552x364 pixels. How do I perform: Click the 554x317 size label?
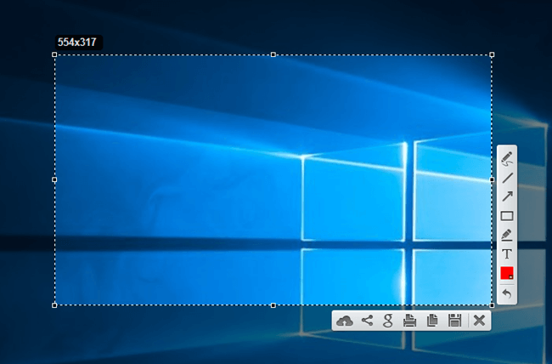click(78, 43)
